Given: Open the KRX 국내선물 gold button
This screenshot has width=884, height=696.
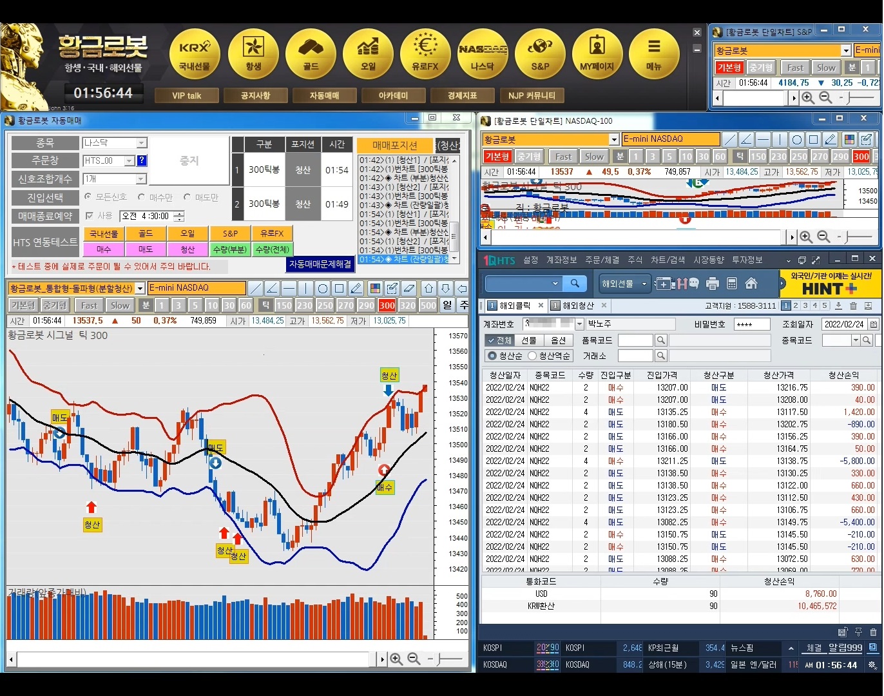Looking at the screenshot, I should 195,54.
